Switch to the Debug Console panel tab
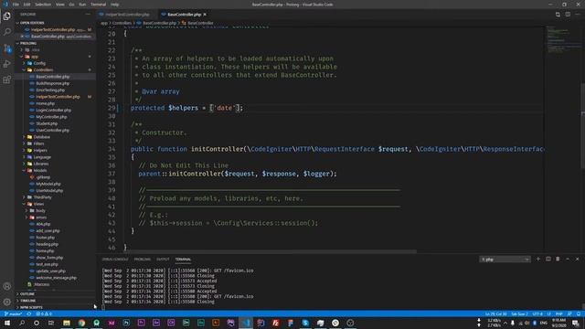The width and height of the screenshot is (585, 329). (115, 260)
